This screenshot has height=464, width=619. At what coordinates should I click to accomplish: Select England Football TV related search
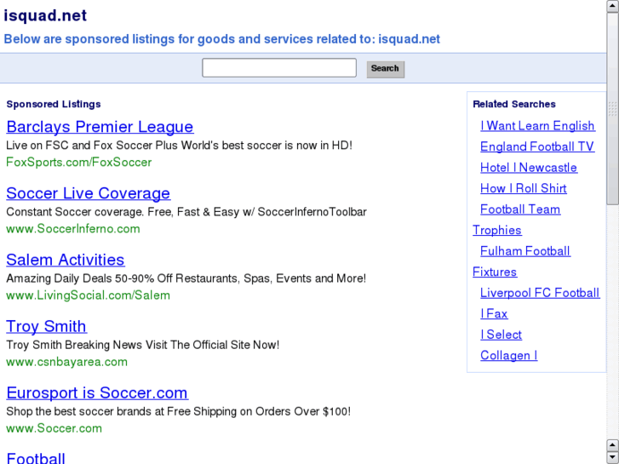point(537,147)
